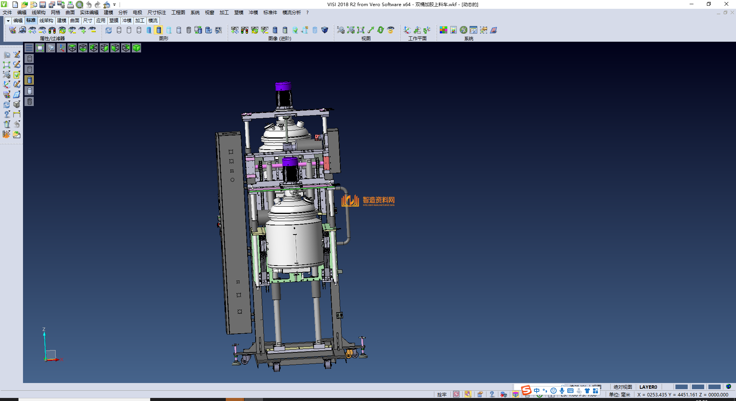Select the solid green cube view
Screen dimensions: 736x401
point(136,48)
